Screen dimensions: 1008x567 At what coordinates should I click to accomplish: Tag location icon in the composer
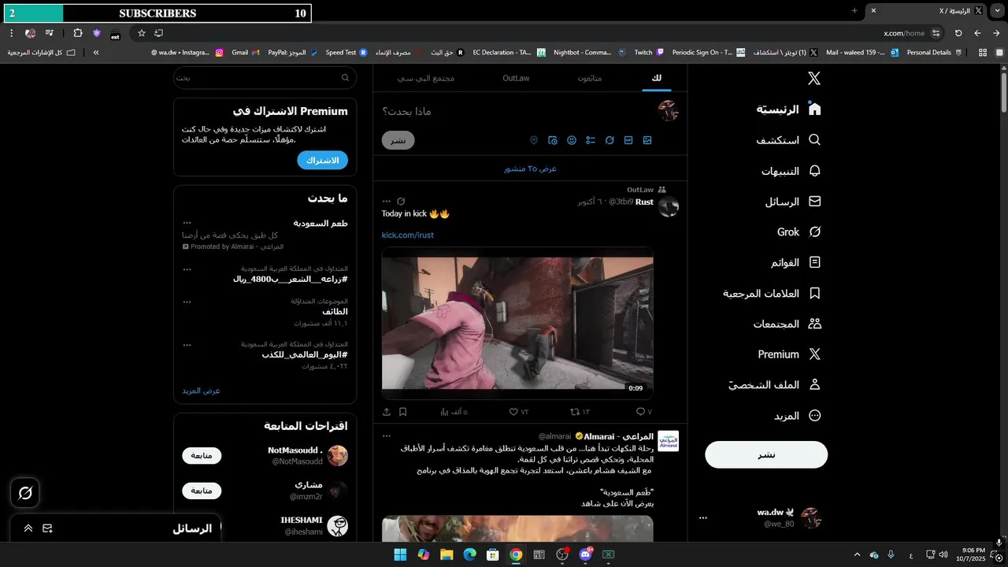pos(534,140)
